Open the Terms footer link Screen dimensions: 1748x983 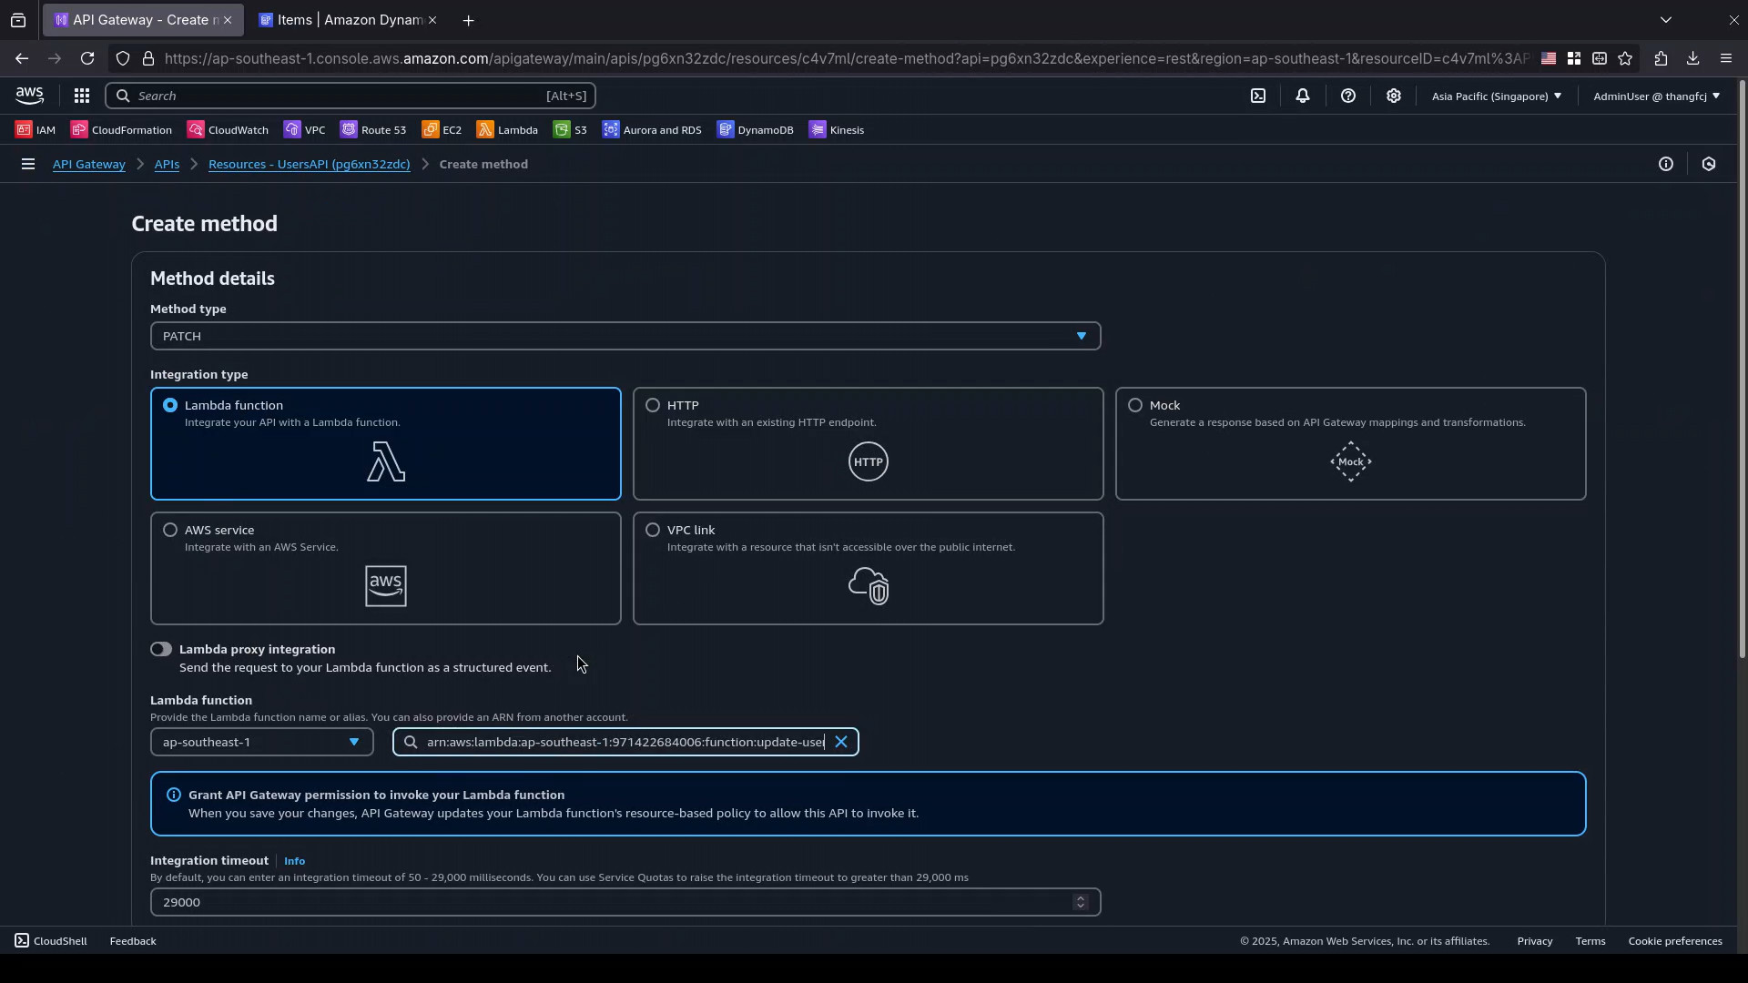[1590, 941]
